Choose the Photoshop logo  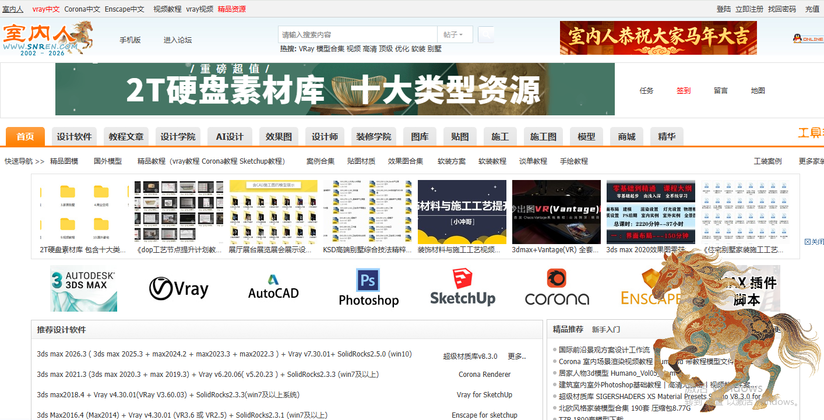click(368, 288)
